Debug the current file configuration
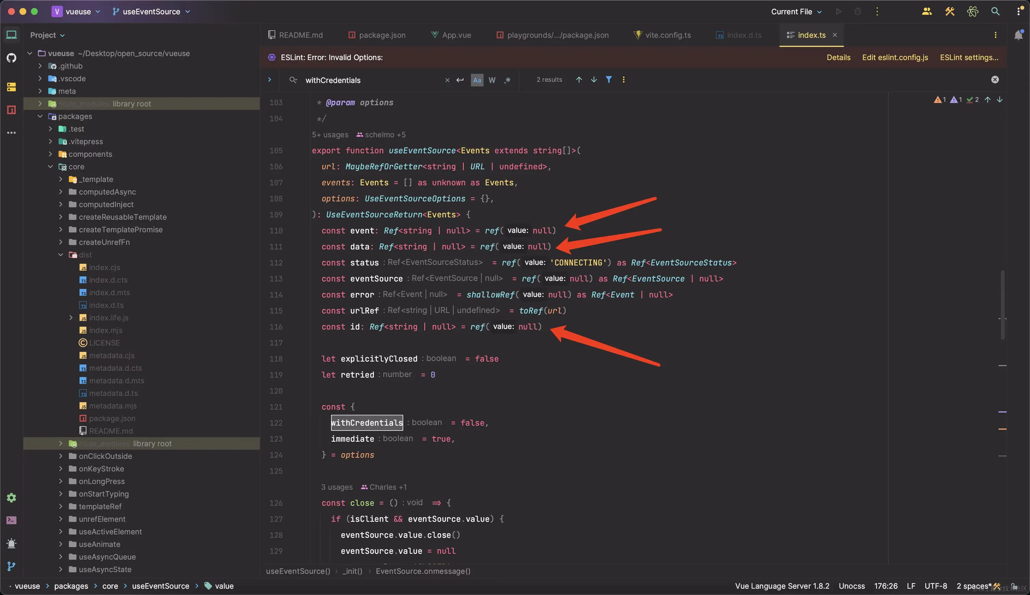 [x=858, y=12]
